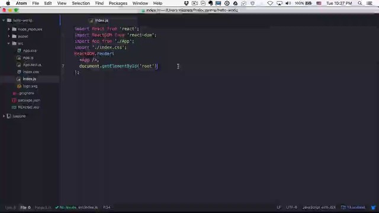Collapse the src folder
Image resolution: width=379 pixels, height=213 pixels.
pyautogui.click(x=9, y=43)
